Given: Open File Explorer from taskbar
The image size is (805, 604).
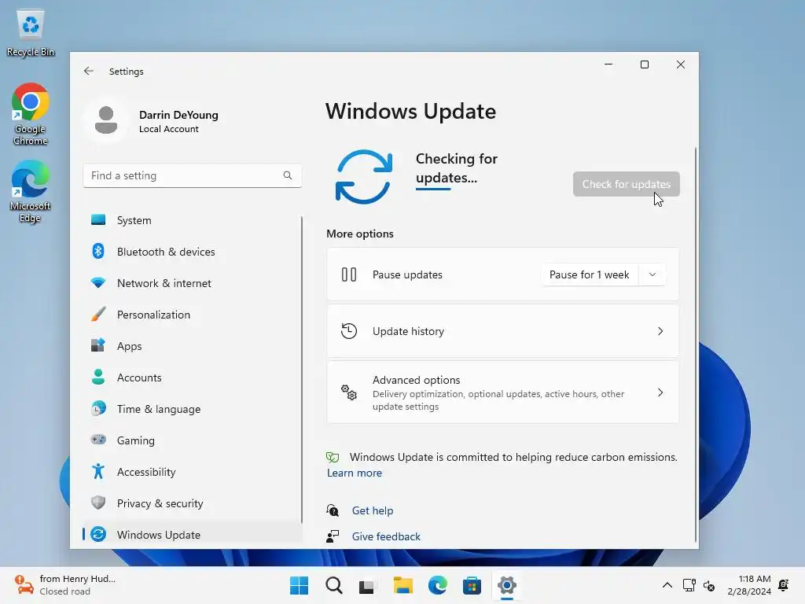Looking at the screenshot, I should coord(403,585).
